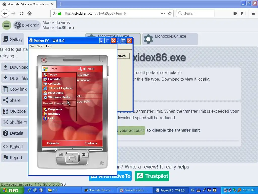Reload the pixeldrain page
The width and height of the screenshot is (258, 194).
tap(21, 13)
